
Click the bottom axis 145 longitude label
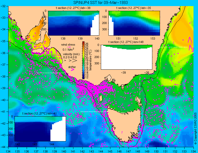(x=110, y=151)
